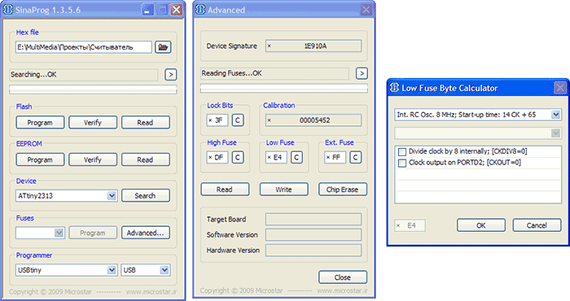The image size is (570, 301).
Task: Open the Low Fuse calculator C button
Action: (296, 158)
